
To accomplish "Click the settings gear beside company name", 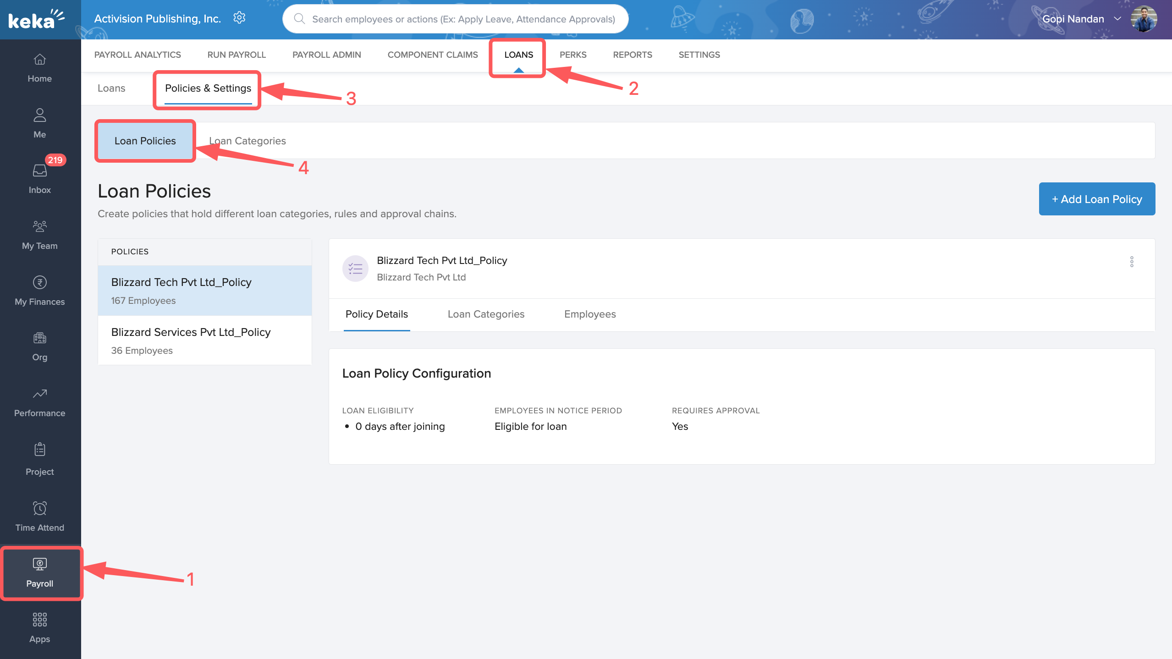I will click(x=239, y=18).
